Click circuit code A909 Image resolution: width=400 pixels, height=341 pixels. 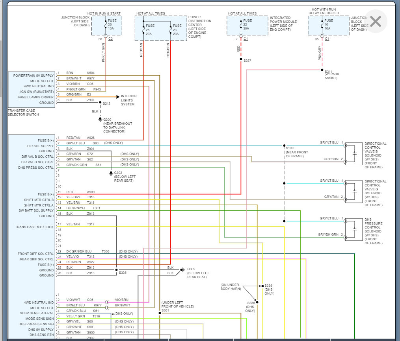coord(91,192)
